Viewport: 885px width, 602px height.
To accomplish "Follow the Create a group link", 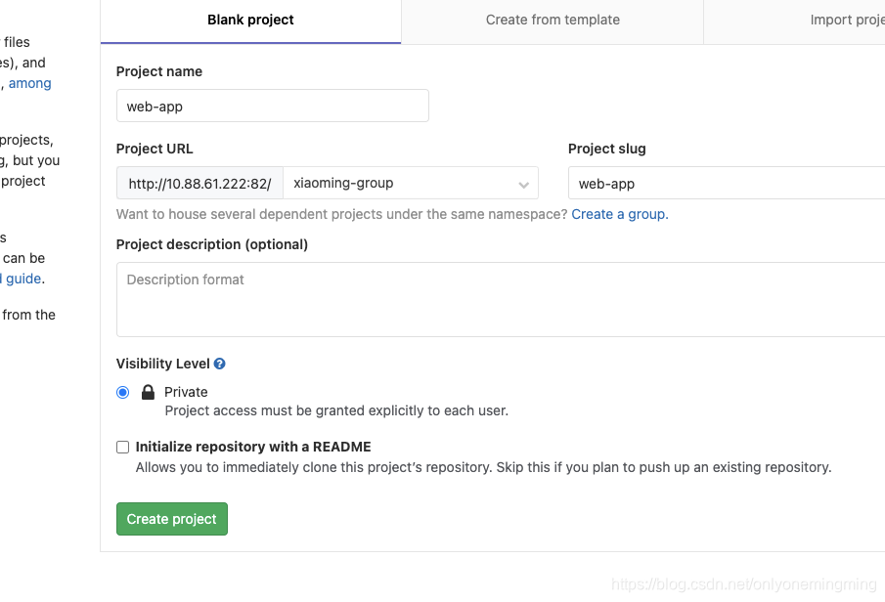I will [620, 214].
